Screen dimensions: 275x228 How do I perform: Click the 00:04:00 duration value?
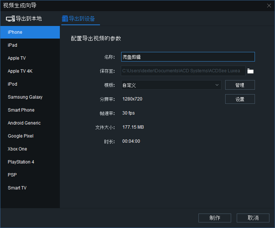(x=131, y=141)
